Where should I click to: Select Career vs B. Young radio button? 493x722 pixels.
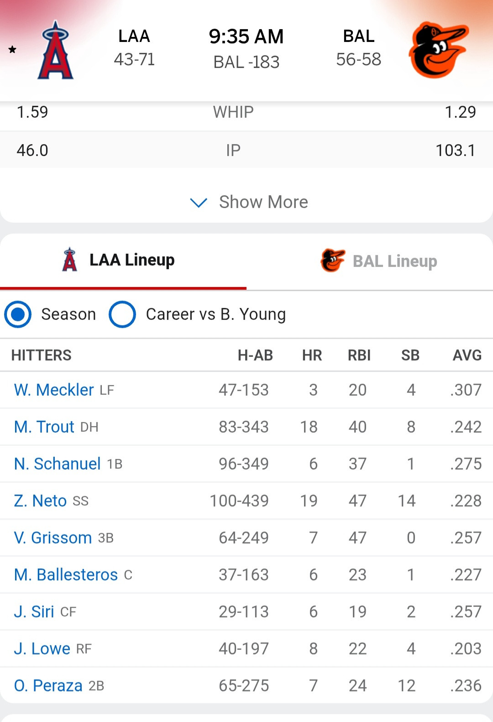point(122,314)
